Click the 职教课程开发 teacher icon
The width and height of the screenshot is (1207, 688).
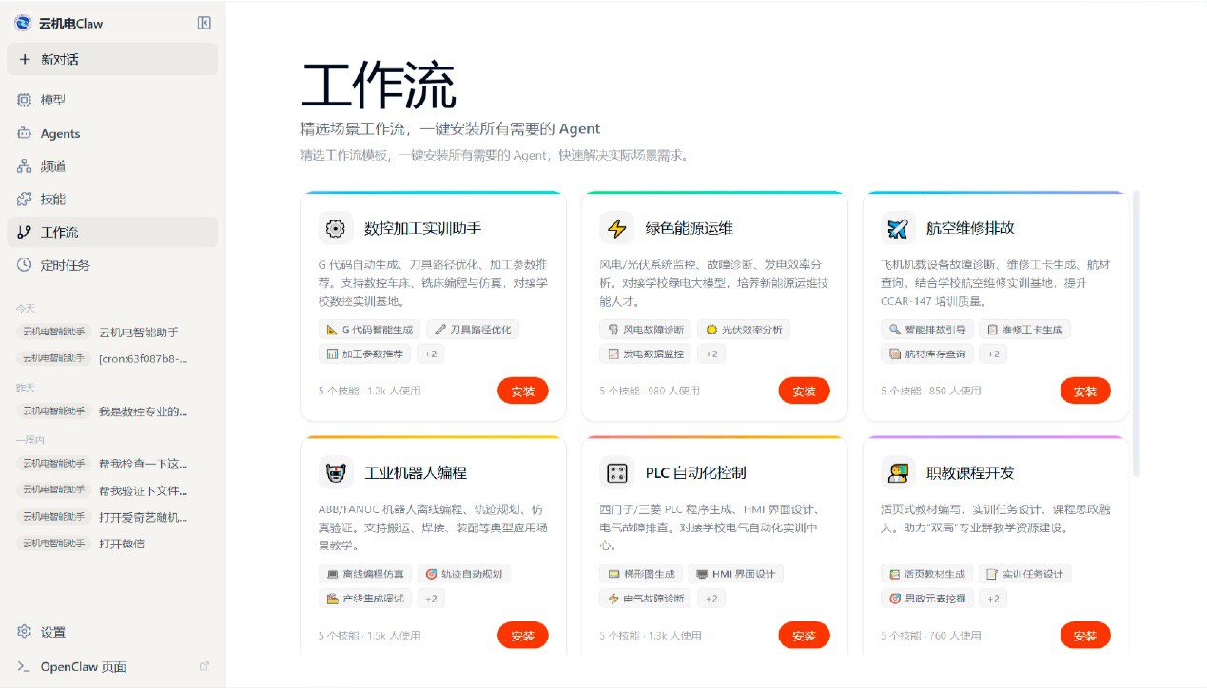click(x=898, y=472)
